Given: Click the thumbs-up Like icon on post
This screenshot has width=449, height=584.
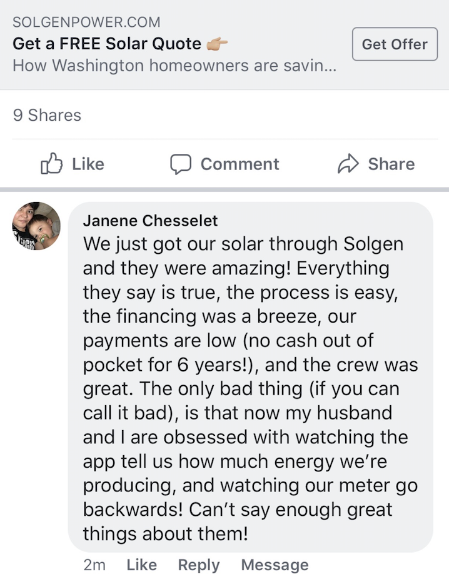Looking at the screenshot, I should tap(52, 164).
